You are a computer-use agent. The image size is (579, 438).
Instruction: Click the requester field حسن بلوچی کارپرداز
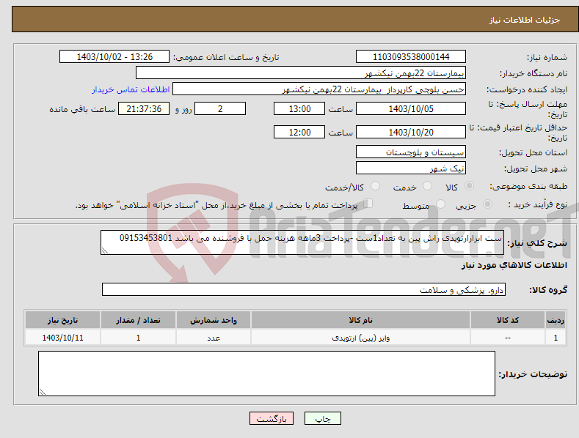point(319,89)
